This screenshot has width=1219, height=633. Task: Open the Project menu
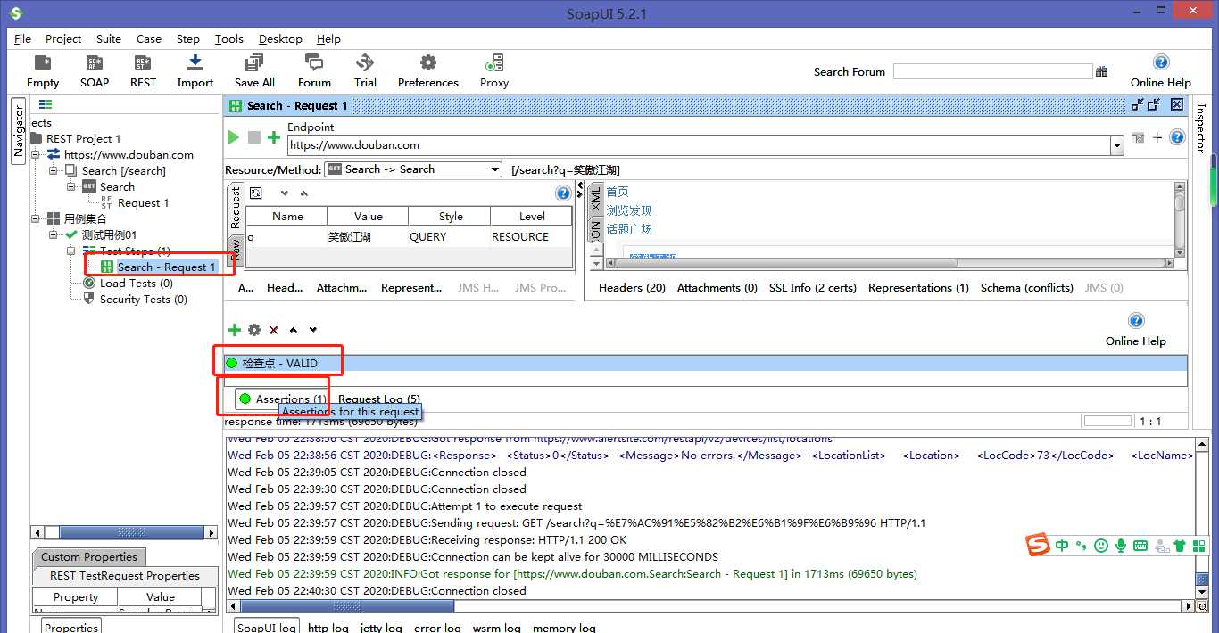pos(63,38)
